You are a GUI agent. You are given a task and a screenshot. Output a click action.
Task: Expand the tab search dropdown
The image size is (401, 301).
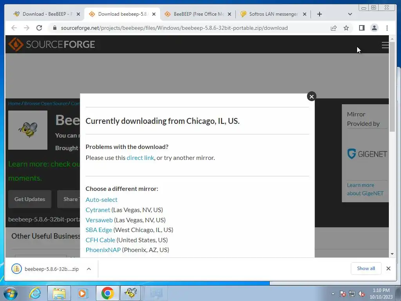point(350,14)
